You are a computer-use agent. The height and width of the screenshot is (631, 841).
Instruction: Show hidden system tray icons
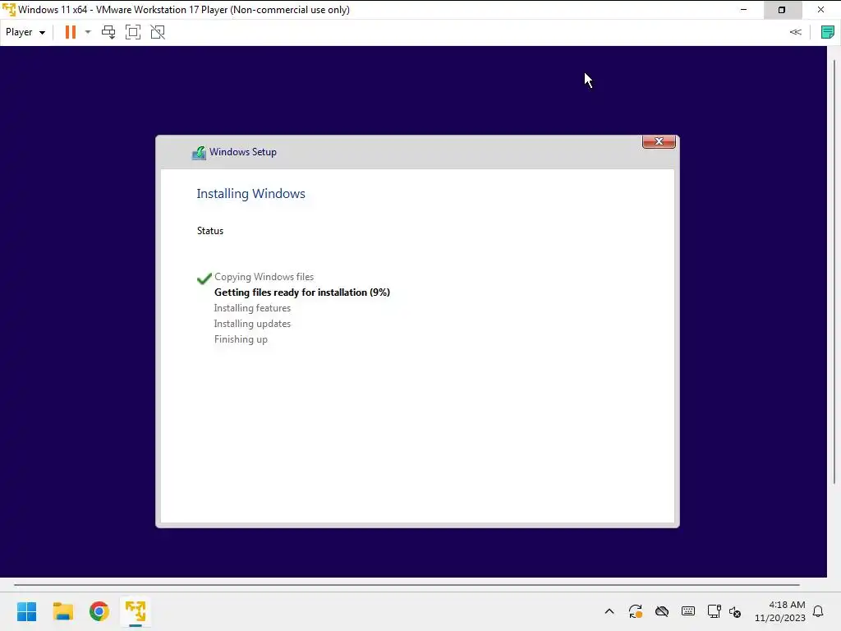pyautogui.click(x=609, y=611)
